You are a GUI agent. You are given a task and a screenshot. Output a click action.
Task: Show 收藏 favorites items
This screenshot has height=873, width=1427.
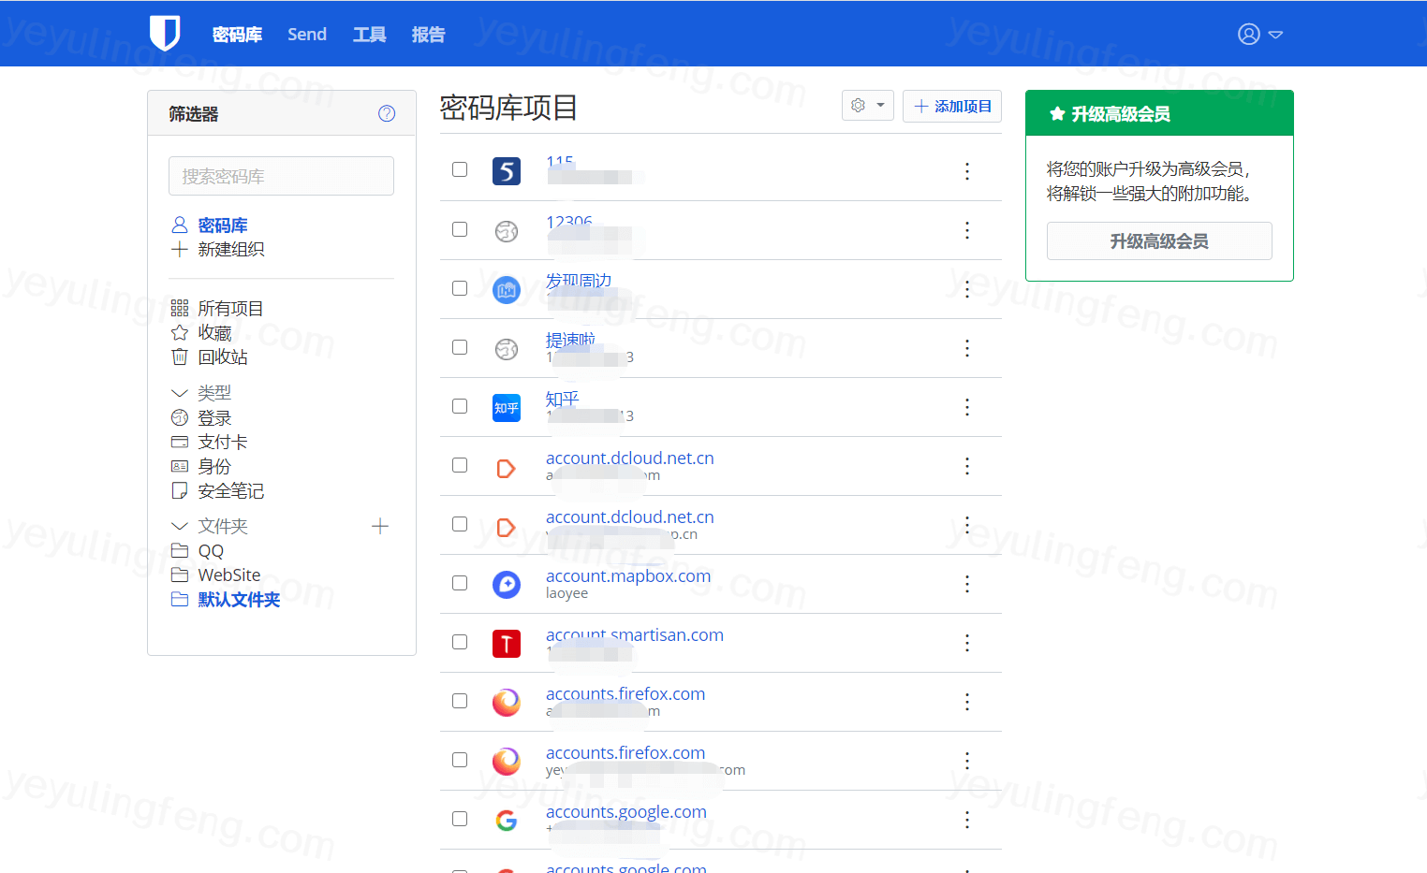(x=214, y=333)
